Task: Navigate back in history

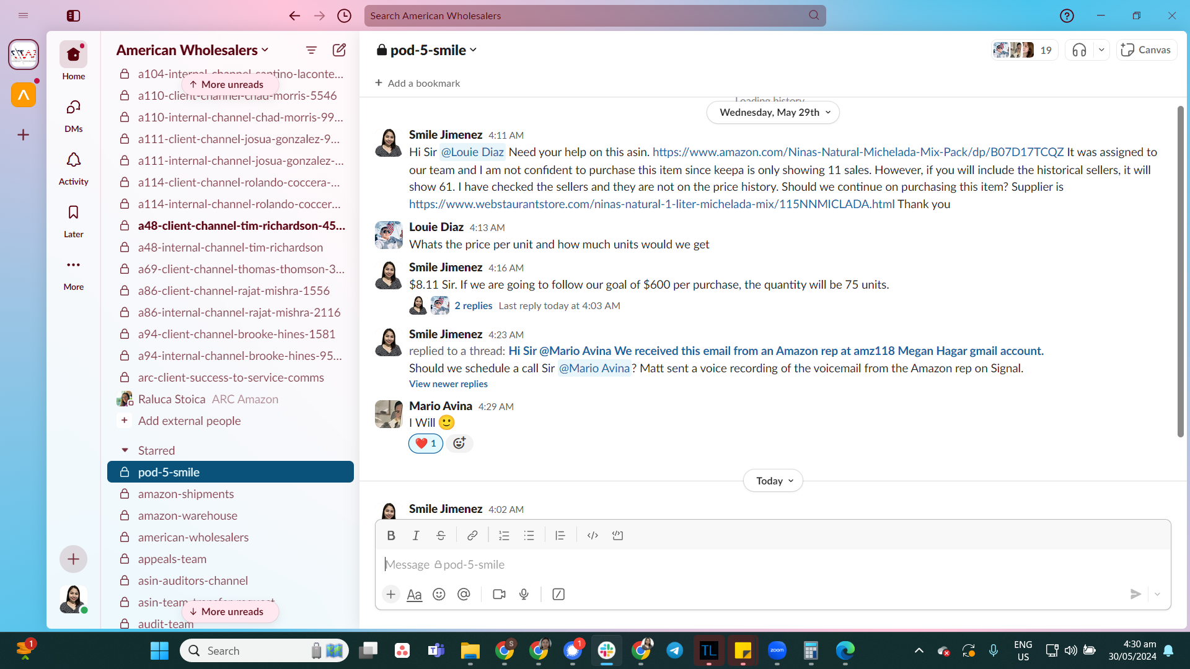Action: coord(294,16)
